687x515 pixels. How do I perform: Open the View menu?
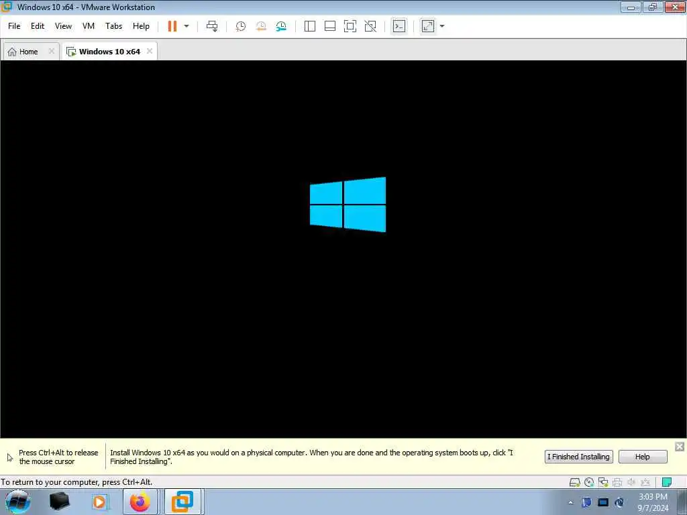[x=63, y=26]
